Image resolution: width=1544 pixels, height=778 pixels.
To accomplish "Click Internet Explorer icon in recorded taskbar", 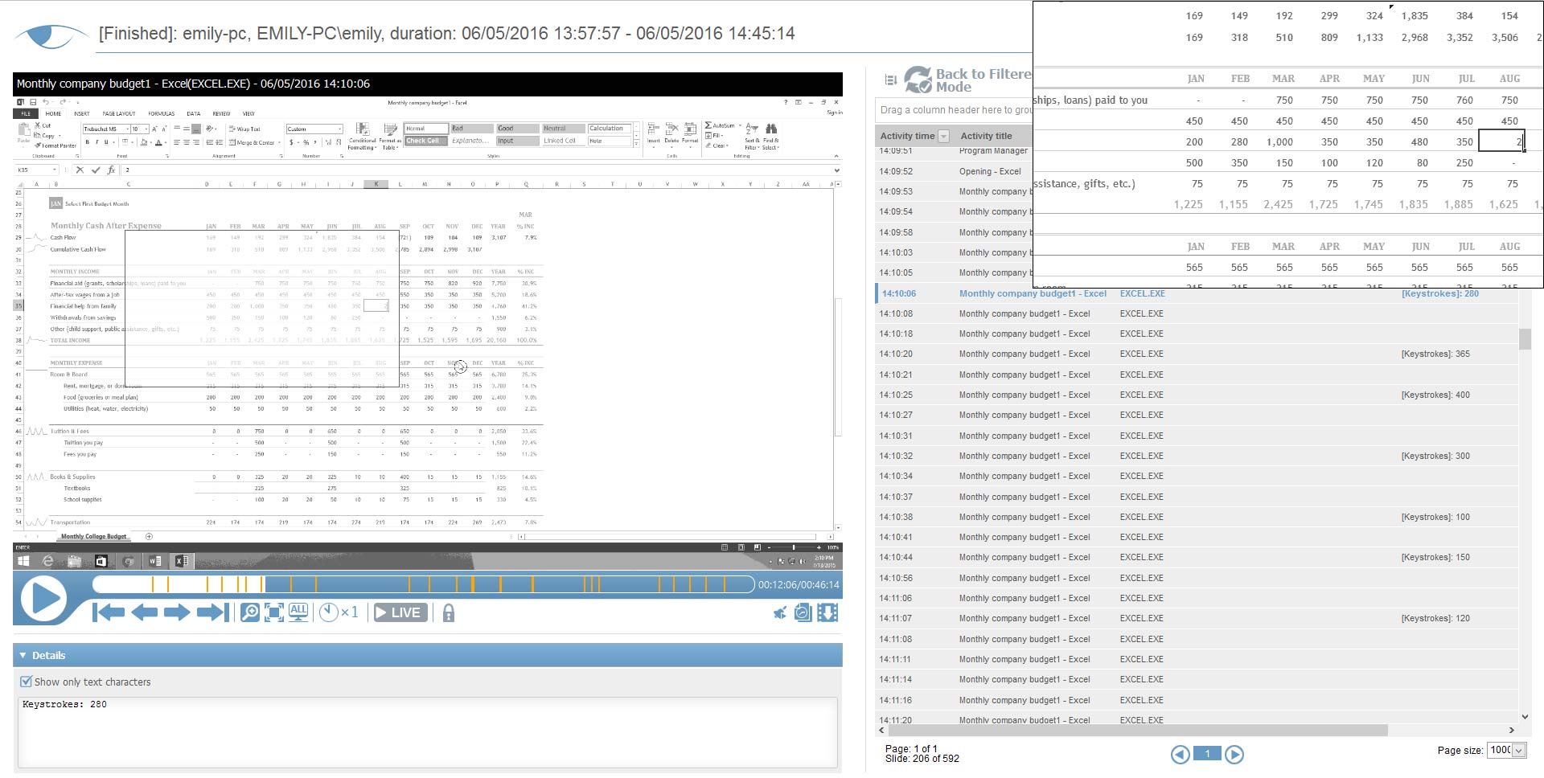I will [x=48, y=561].
